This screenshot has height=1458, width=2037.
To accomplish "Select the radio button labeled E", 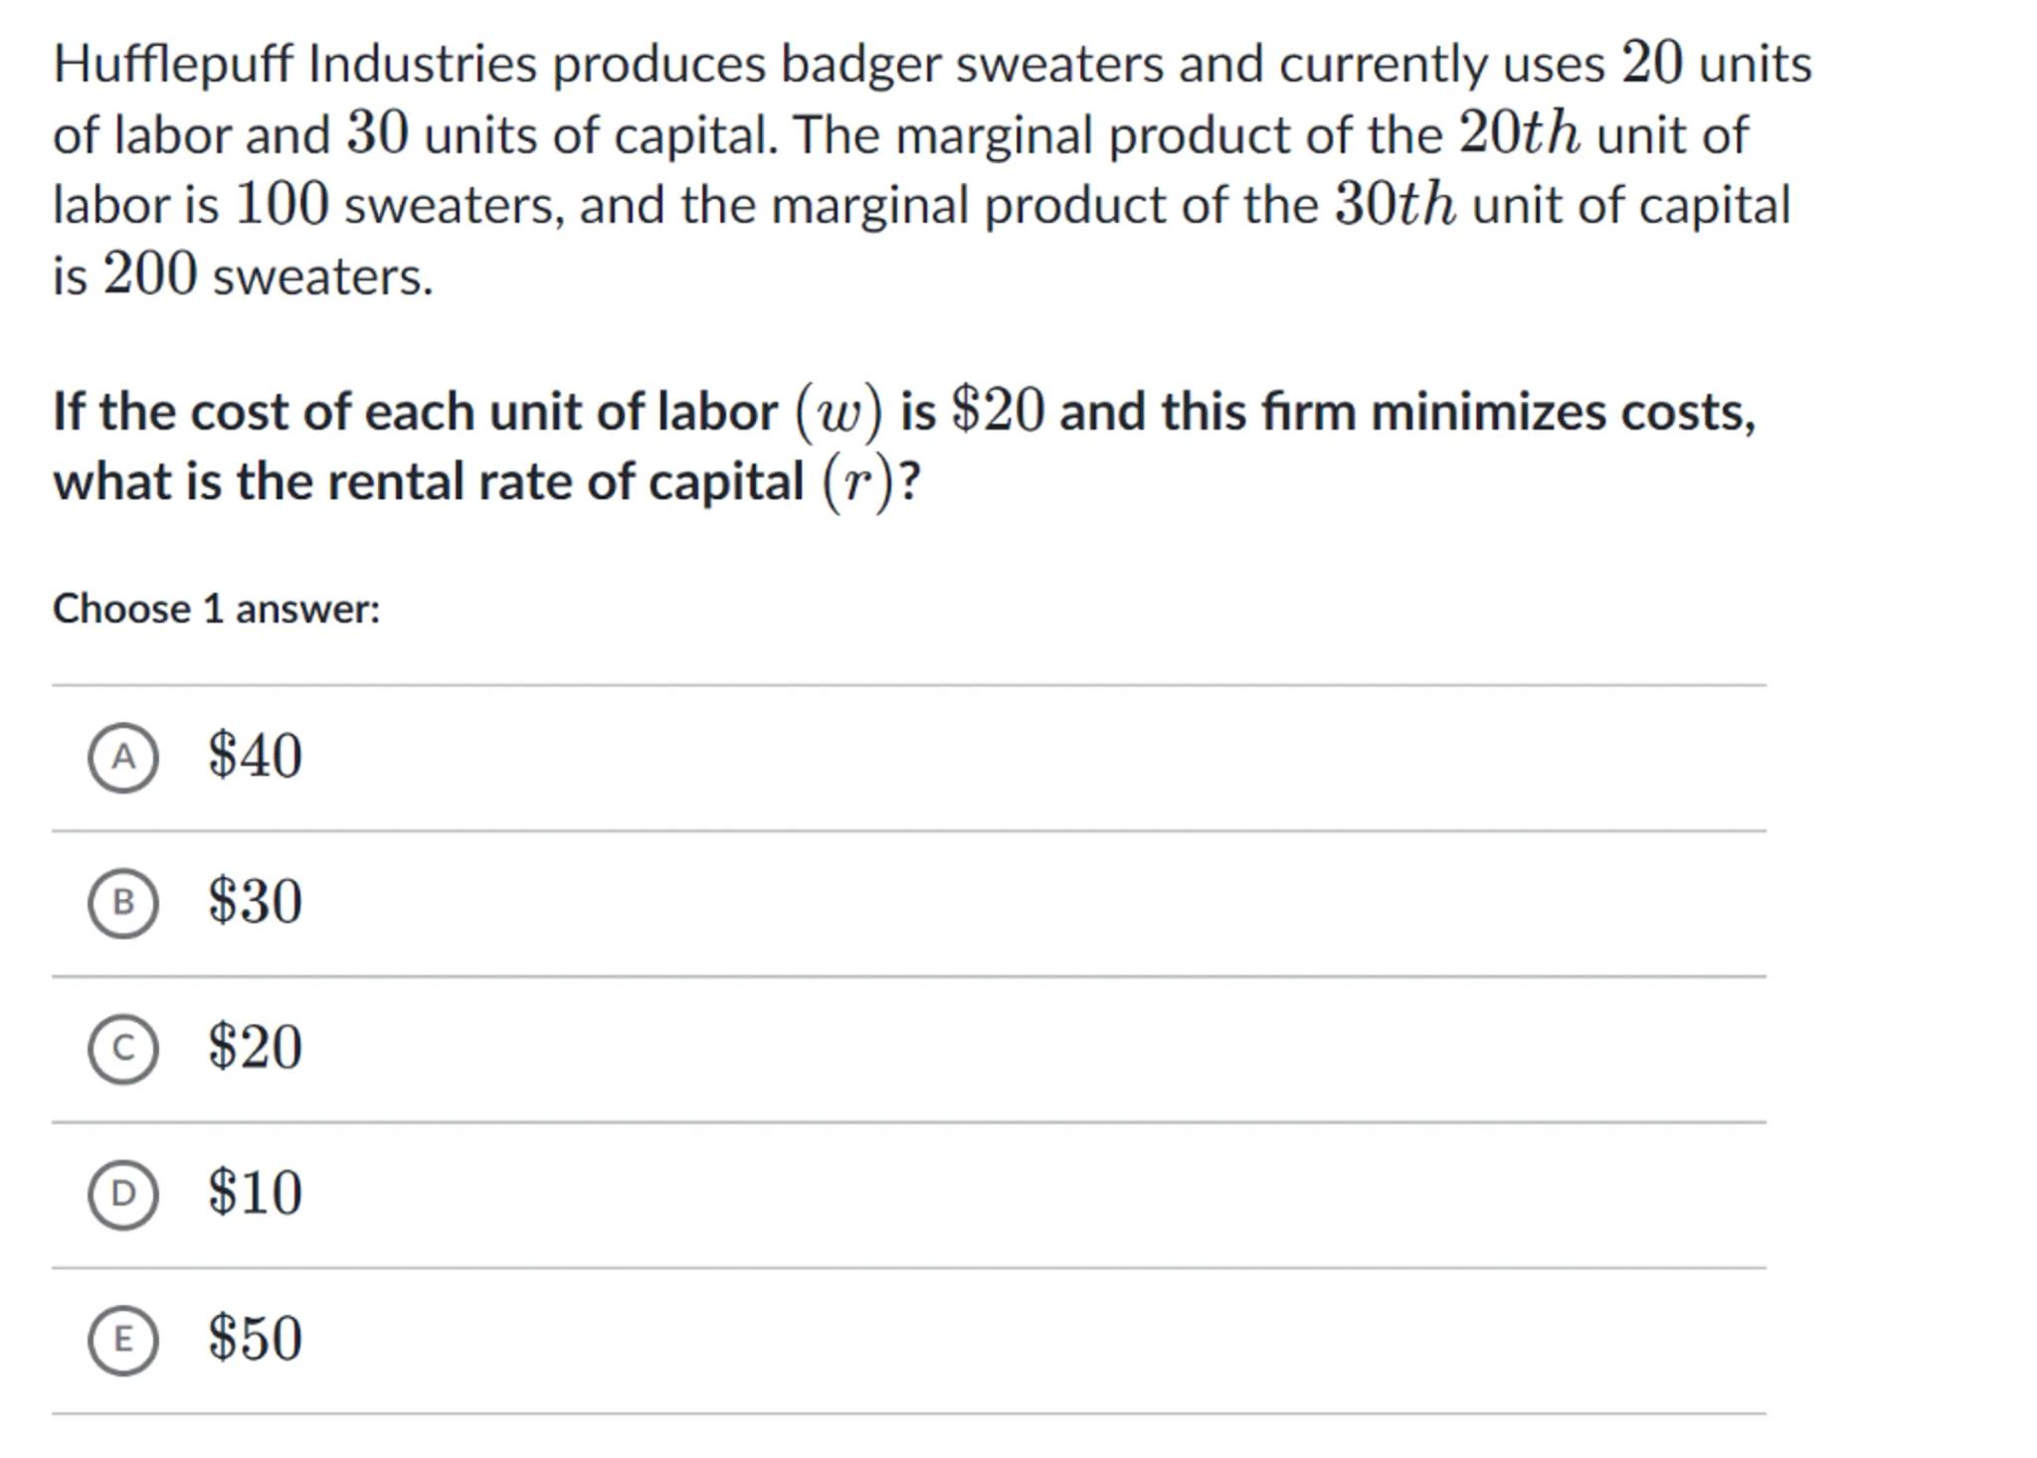I will [x=122, y=1340].
